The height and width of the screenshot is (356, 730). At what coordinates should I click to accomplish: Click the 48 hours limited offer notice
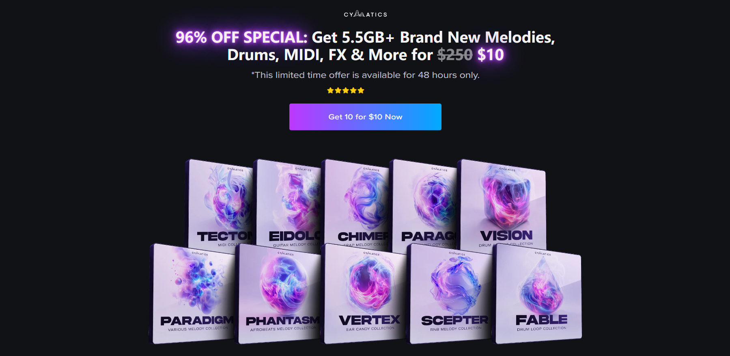click(365, 75)
